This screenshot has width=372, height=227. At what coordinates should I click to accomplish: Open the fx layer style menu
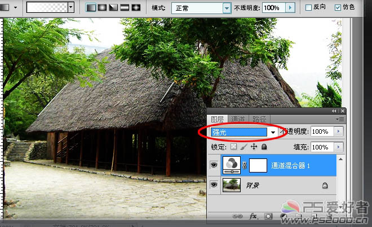pos(254,215)
